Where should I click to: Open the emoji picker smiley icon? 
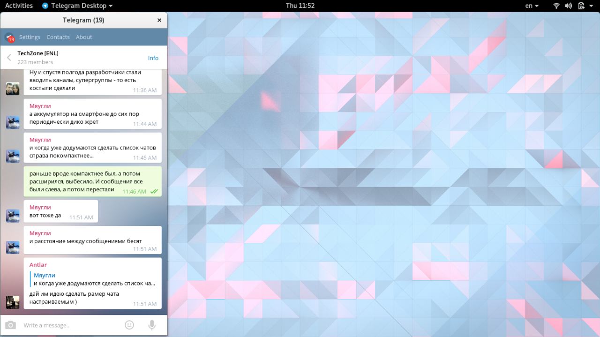[129, 325]
